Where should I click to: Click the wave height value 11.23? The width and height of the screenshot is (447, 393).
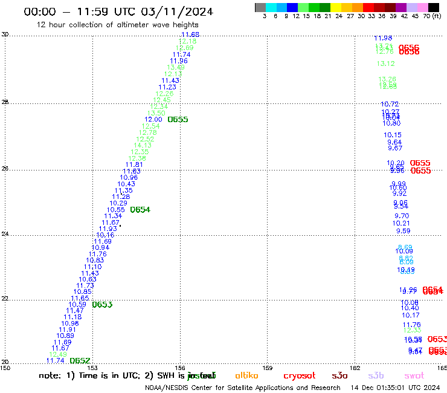pos(167,87)
